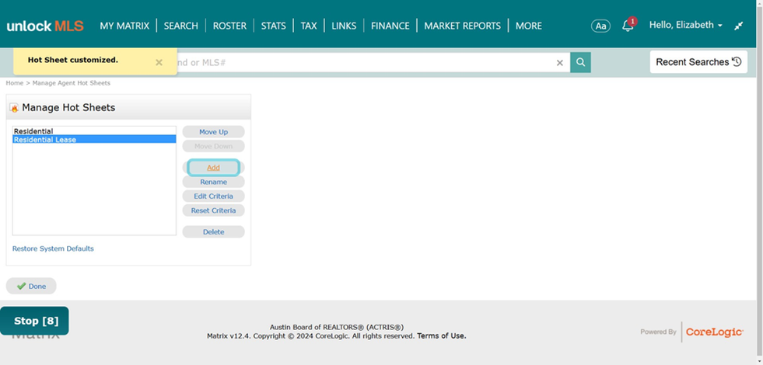Viewport: 763px width, 365px height.
Task: Click the unlock MLS logo
Action: 45,26
